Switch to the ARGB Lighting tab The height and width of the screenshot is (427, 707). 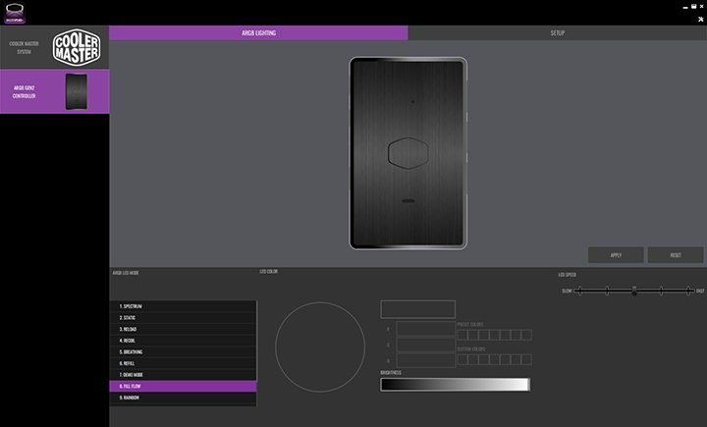point(258,33)
